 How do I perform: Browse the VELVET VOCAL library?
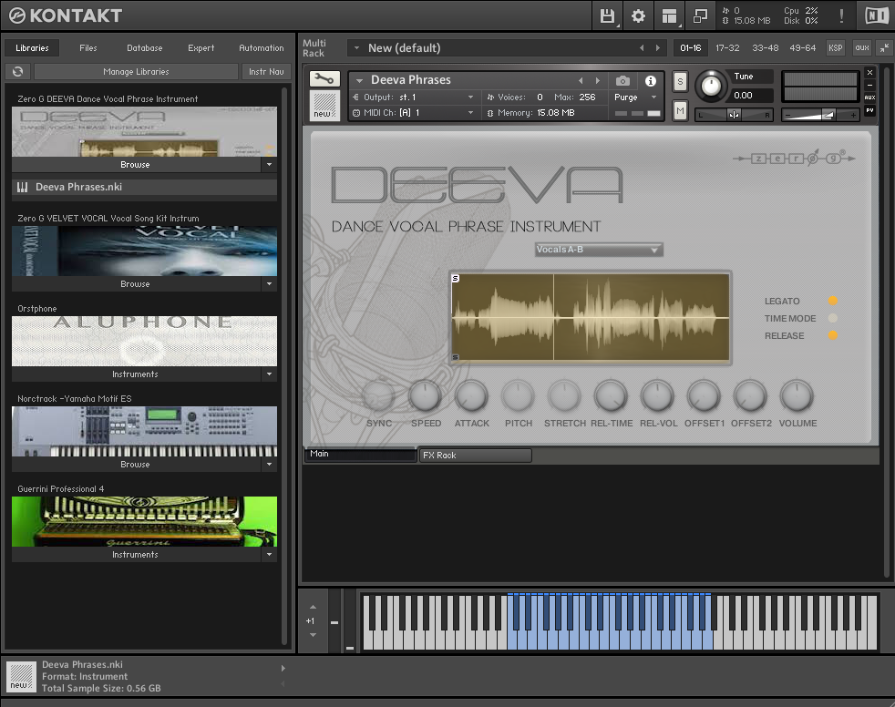coord(137,283)
